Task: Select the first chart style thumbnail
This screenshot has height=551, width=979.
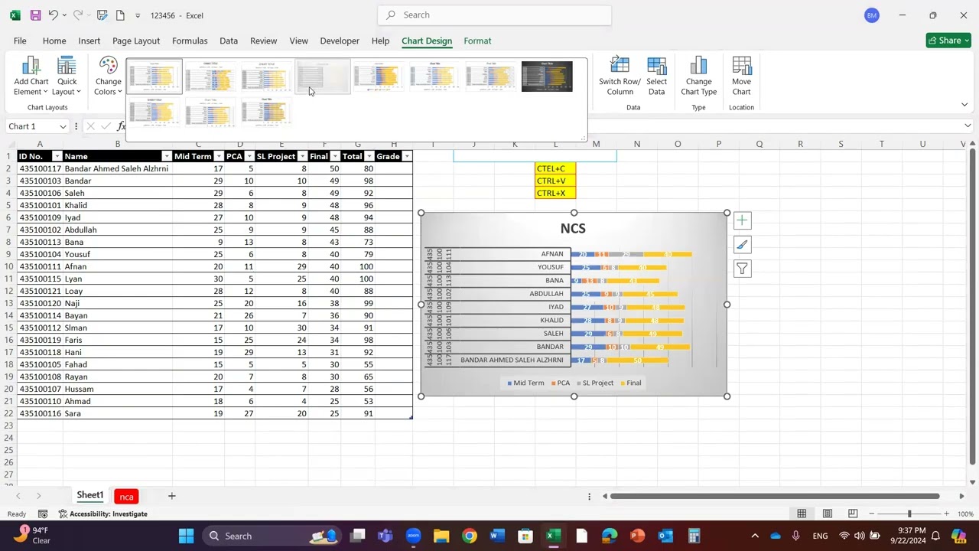Action: point(155,77)
